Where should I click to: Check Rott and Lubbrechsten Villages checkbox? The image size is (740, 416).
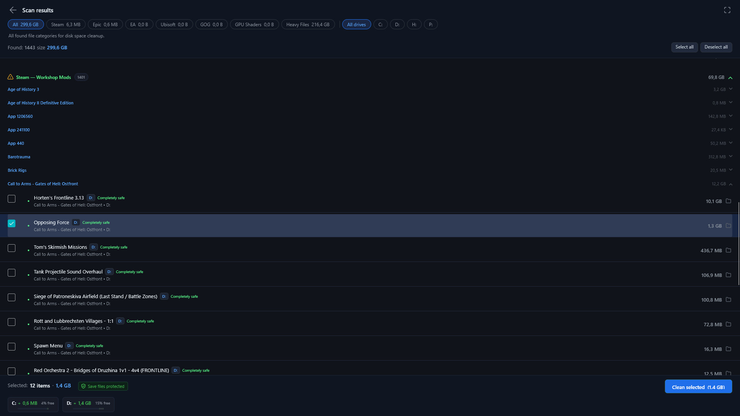click(12, 322)
